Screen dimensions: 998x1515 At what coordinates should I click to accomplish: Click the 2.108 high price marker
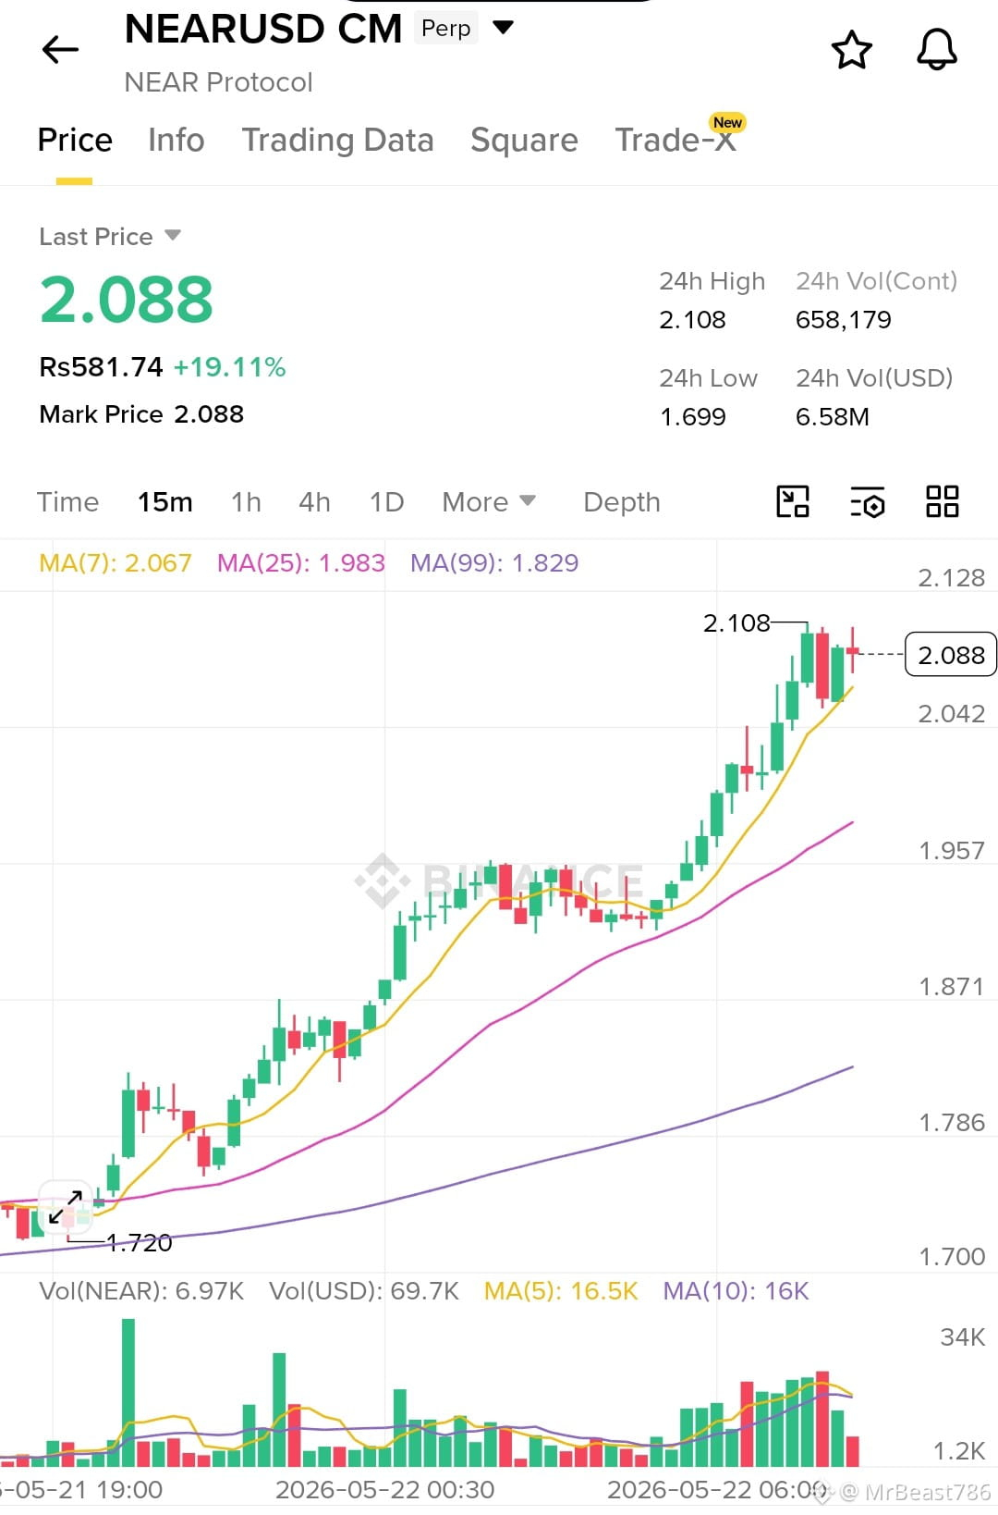(736, 623)
